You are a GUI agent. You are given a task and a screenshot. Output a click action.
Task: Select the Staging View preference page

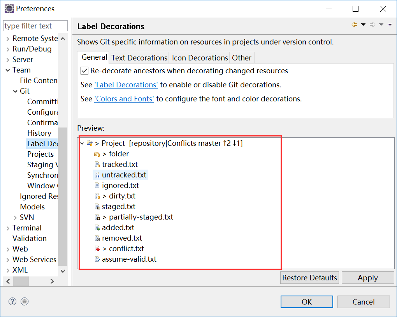click(42, 165)
